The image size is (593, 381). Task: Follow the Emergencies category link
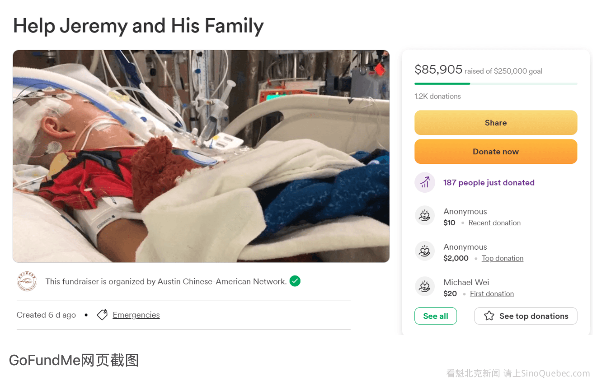[x=136, y=315]
